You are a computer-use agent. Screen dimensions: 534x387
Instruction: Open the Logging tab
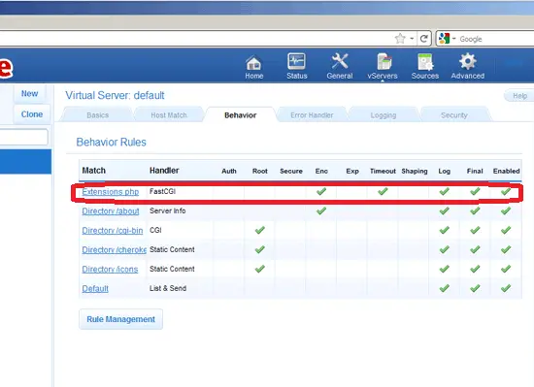384,115
